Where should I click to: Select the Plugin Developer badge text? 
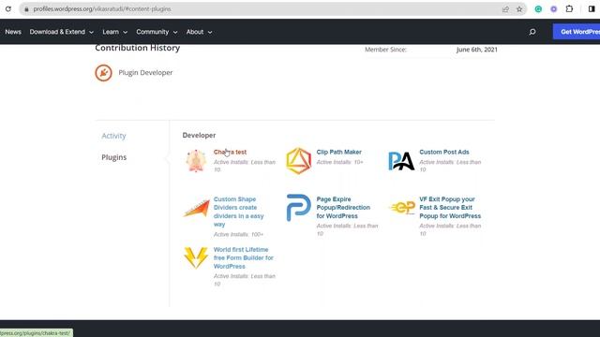pyautogui.click(x=145, y=73)
